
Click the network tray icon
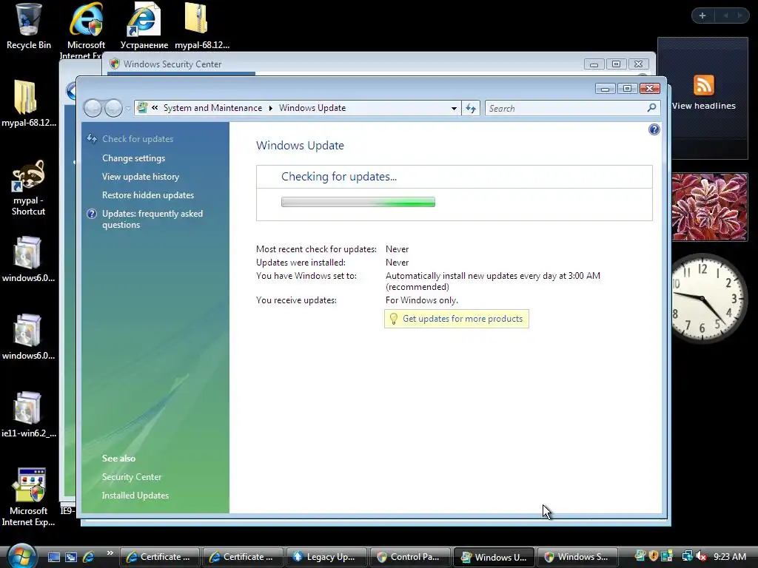tap(687, 557)
